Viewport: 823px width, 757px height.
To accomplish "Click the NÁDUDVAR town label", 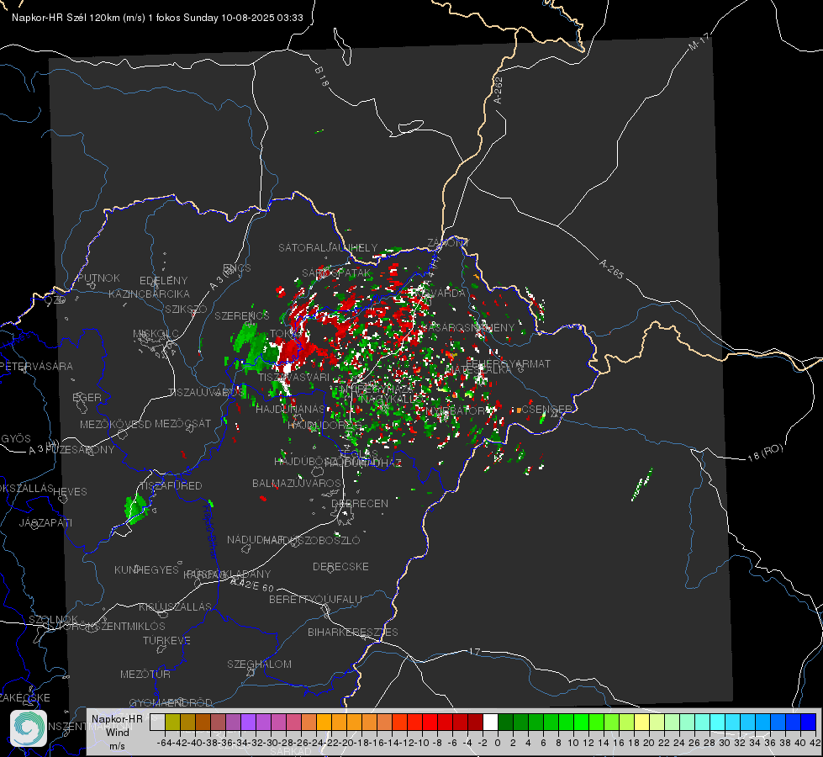I will pyautogui.click(x=256, y=540).
